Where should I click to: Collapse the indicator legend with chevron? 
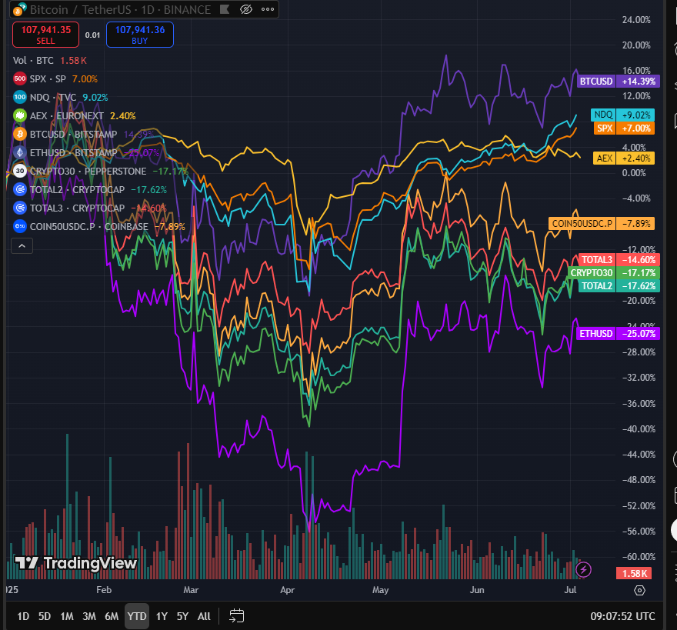22,245
